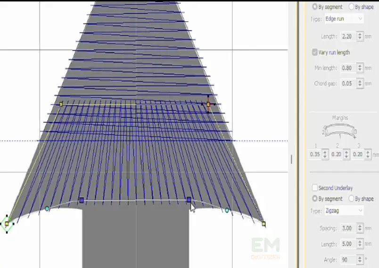
Task: Click the margin 1 field showing 0.35
Action: 315,154
